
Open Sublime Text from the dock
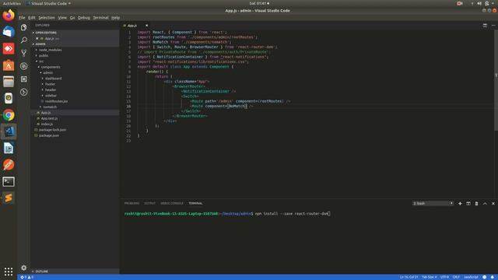pyautogui.click(x=9, y=198)
